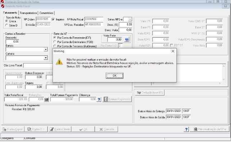Open the Banco dropdown list
This screenshot has width=231, height=142.
[46, 49]
